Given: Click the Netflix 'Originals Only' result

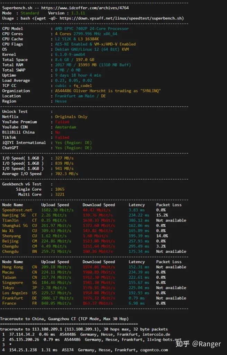Looking at the screenshot, I should click(x=71, y=117).
